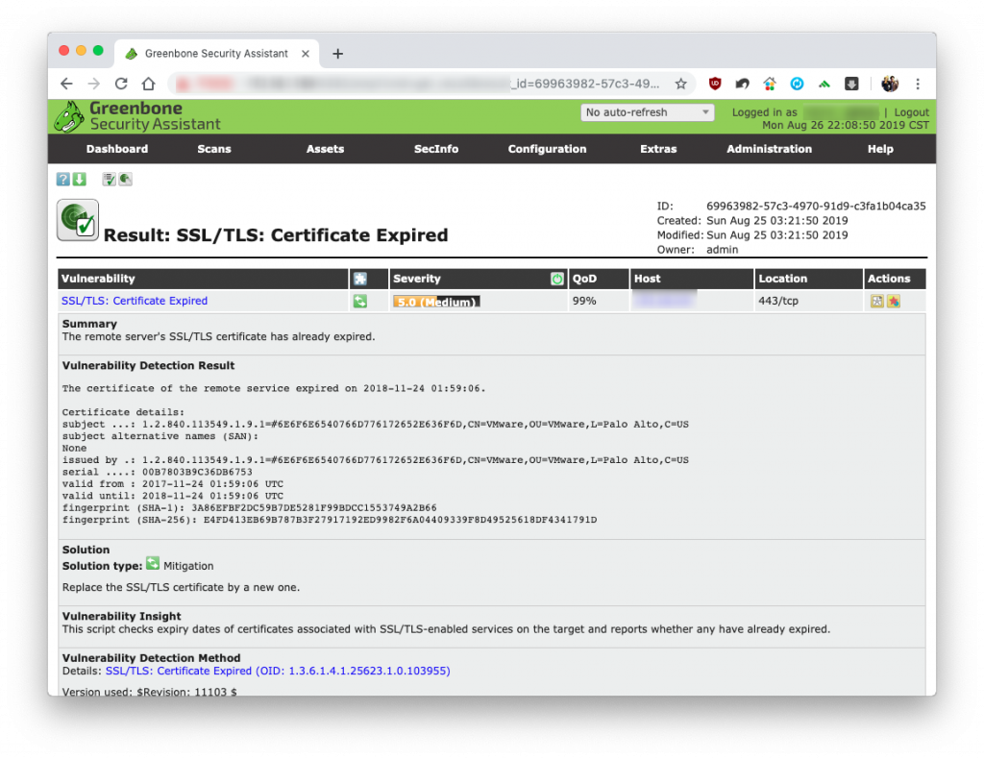Viewport: 984px width, 759px height.
Task: Open the Extras menu
Action: click(658, 149)
